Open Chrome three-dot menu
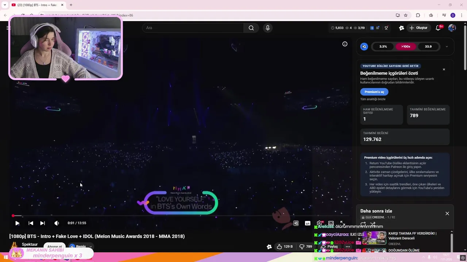This screenshot has height=262, width=467. tap(462, 15)
